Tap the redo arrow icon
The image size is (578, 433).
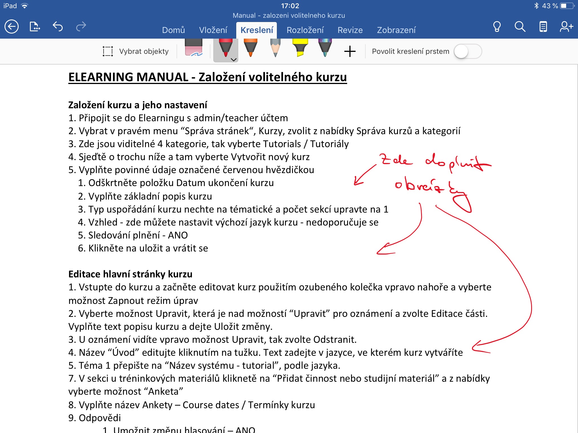[x=81, y=26]
